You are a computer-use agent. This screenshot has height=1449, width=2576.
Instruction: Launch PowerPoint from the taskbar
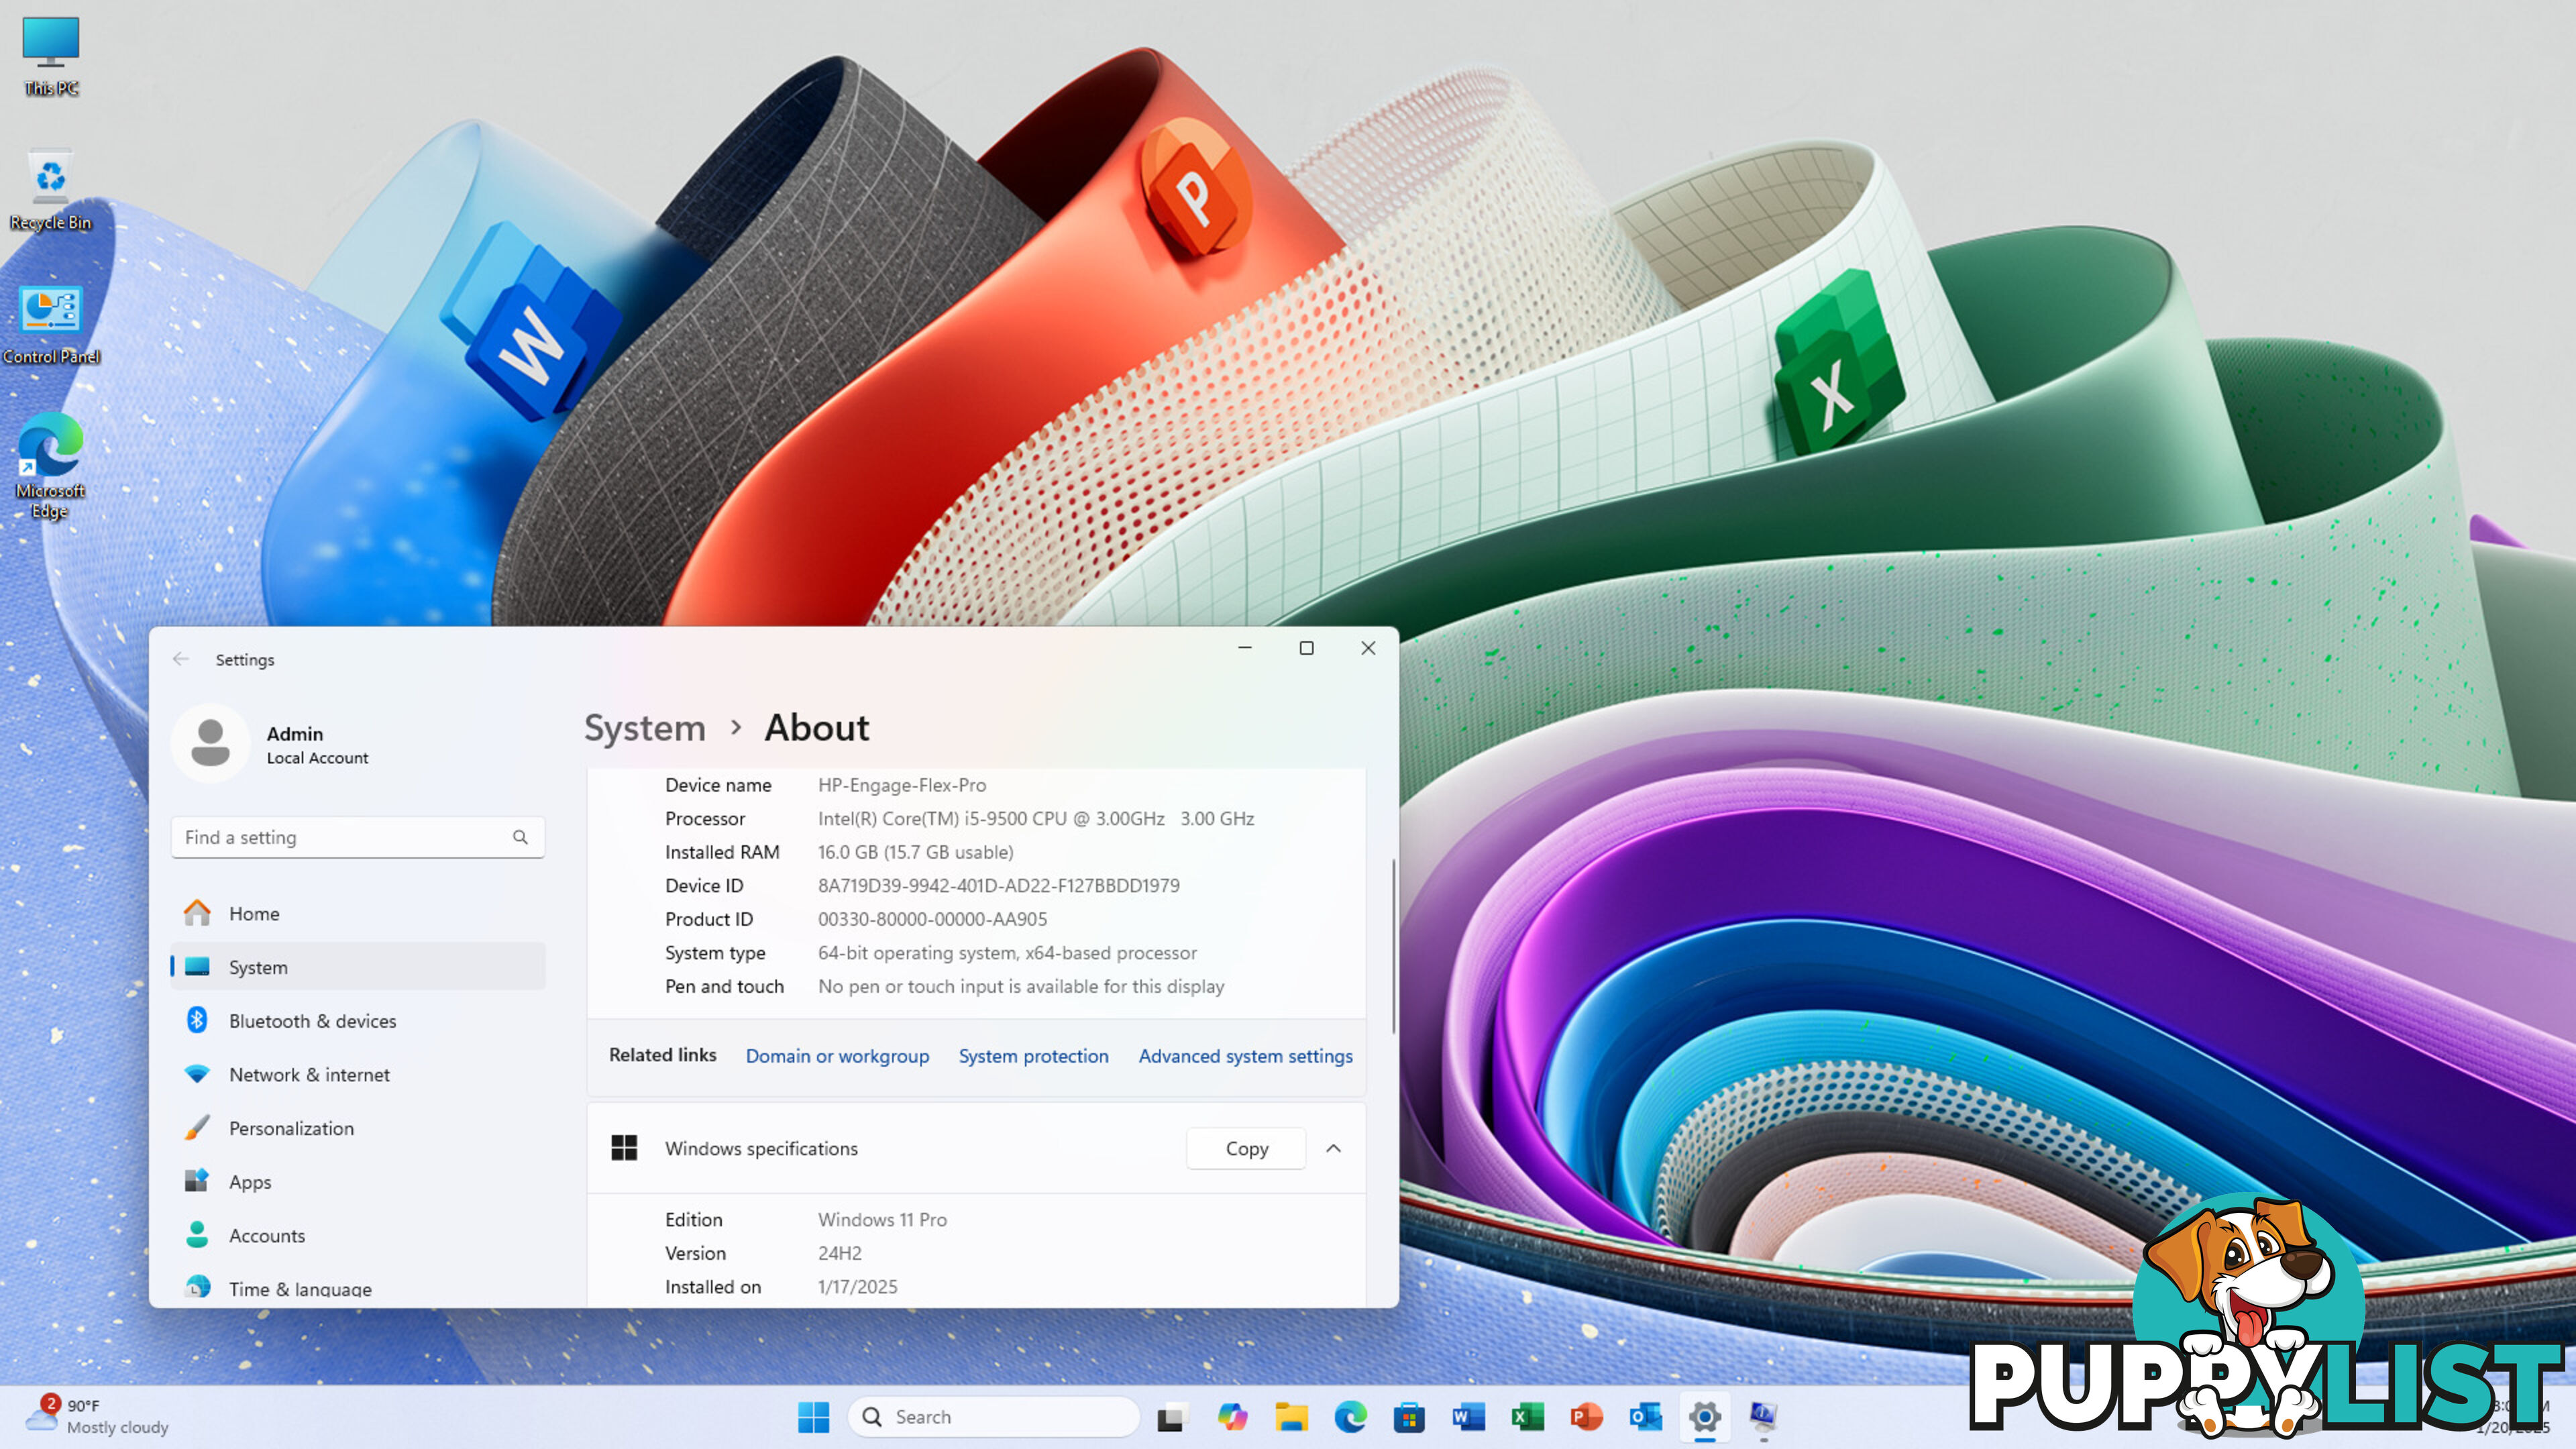(x=1586, y=1416)
